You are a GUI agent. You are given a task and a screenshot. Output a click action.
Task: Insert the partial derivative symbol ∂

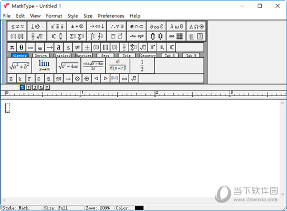pos(59,47)
